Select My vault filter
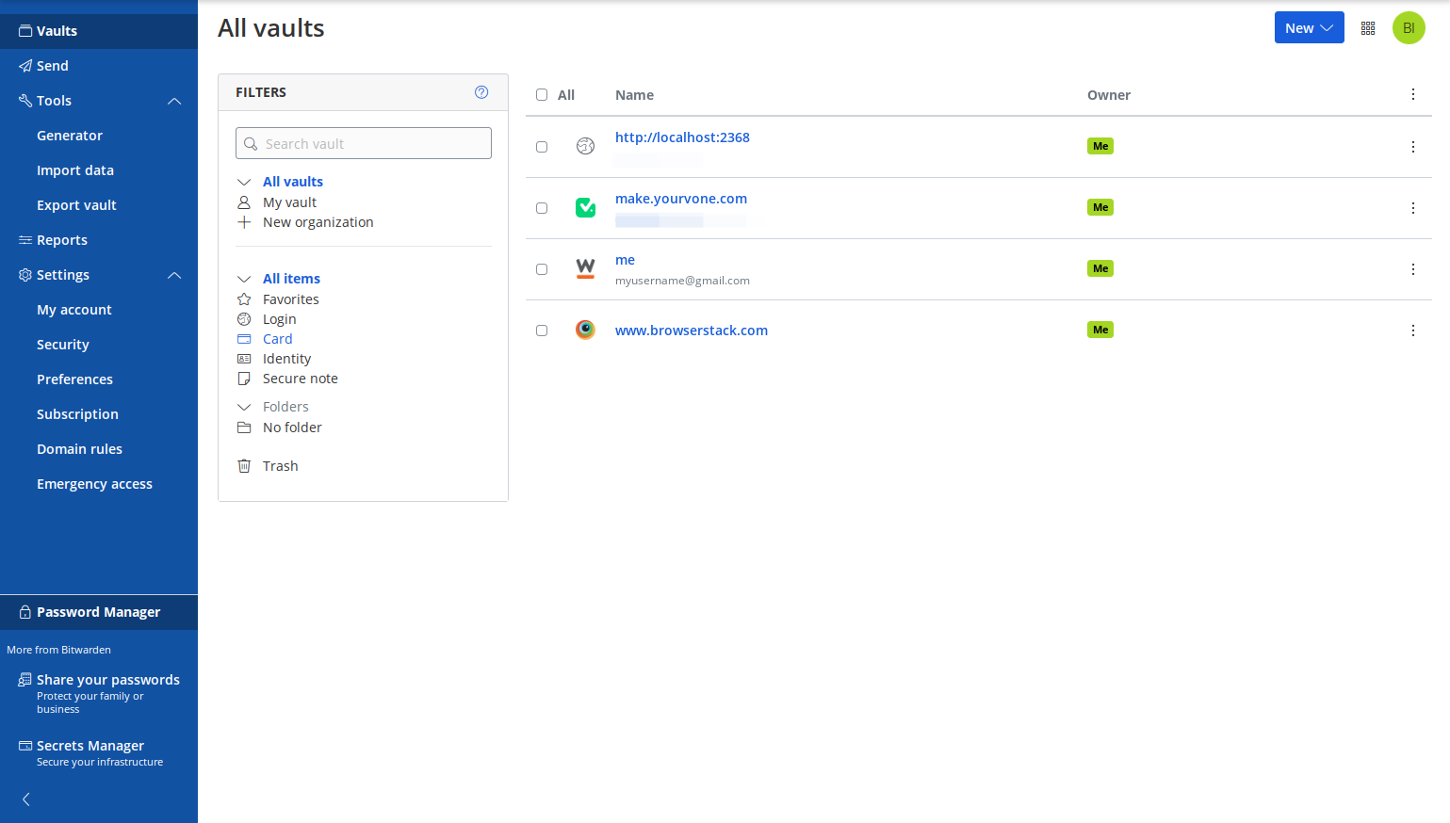This screenshot has width=1450, height=823. coord(289,202)
